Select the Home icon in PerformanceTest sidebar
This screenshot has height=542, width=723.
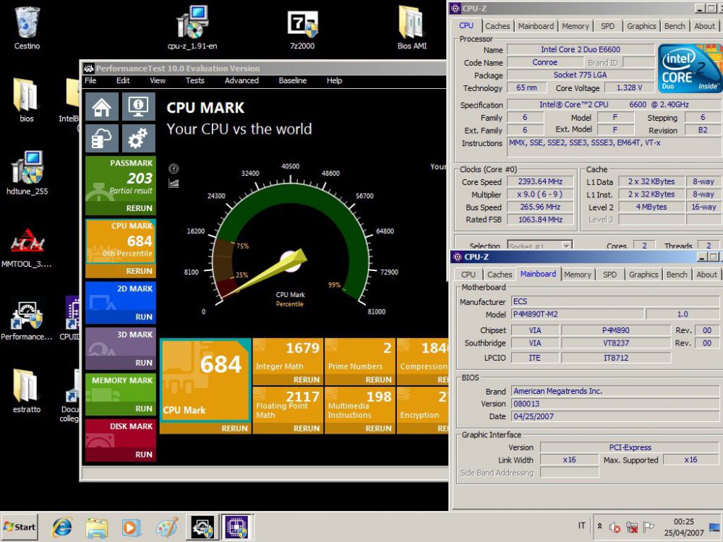click(101, 107)
